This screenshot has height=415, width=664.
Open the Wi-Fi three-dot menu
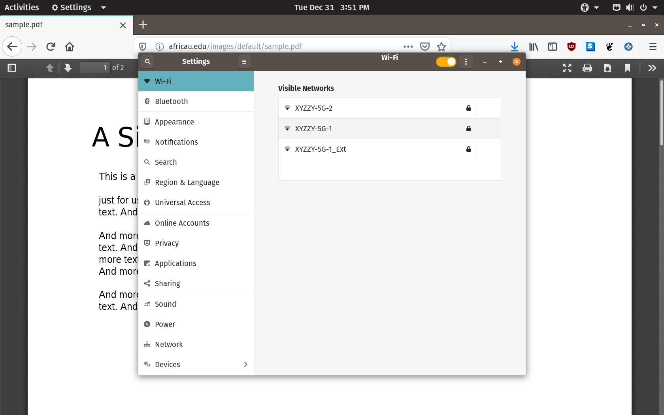pyautogui.click(x=466, y=62)
